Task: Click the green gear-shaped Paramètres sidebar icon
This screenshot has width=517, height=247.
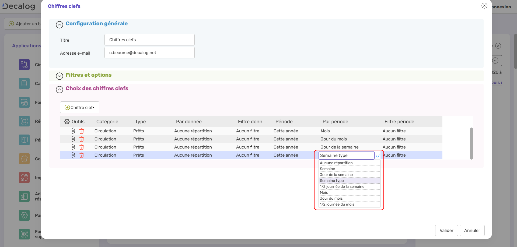Action: (24, 215)
